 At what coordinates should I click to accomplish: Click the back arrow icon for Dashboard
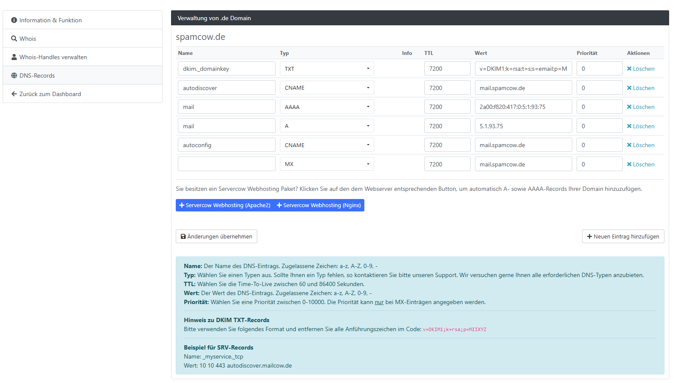click(x=14, y=94)
